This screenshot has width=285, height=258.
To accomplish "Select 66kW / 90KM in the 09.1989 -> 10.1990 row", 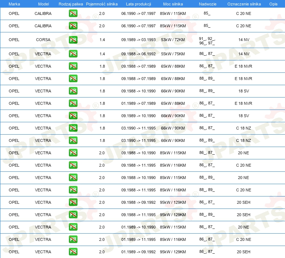I will 173,116.
